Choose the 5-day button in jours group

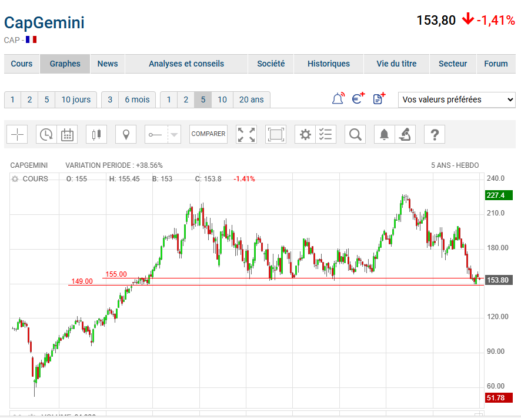click(x=47, y=99)
